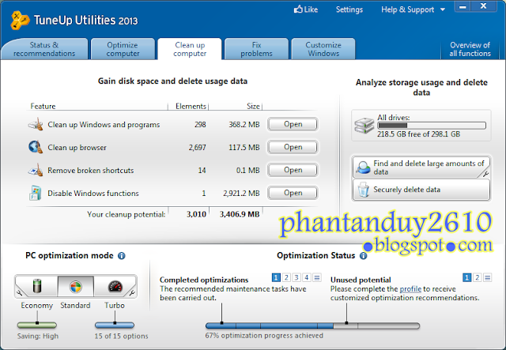Open Settings from the top bar

tap(349, 9)
